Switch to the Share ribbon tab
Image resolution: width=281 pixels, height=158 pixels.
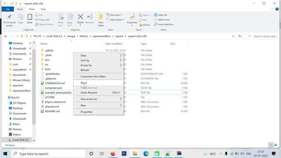32,9
